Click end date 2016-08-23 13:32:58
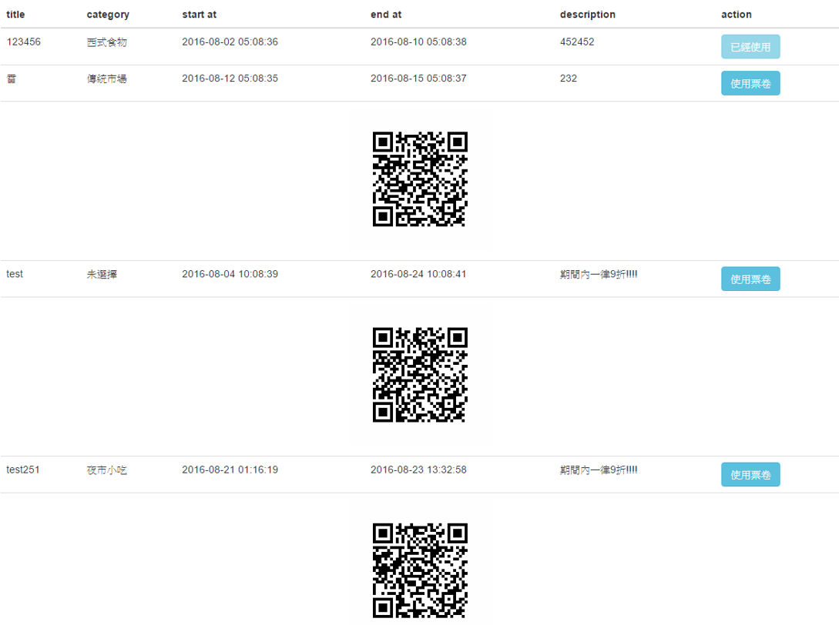 pyautogui.click(x=418, y=470)
